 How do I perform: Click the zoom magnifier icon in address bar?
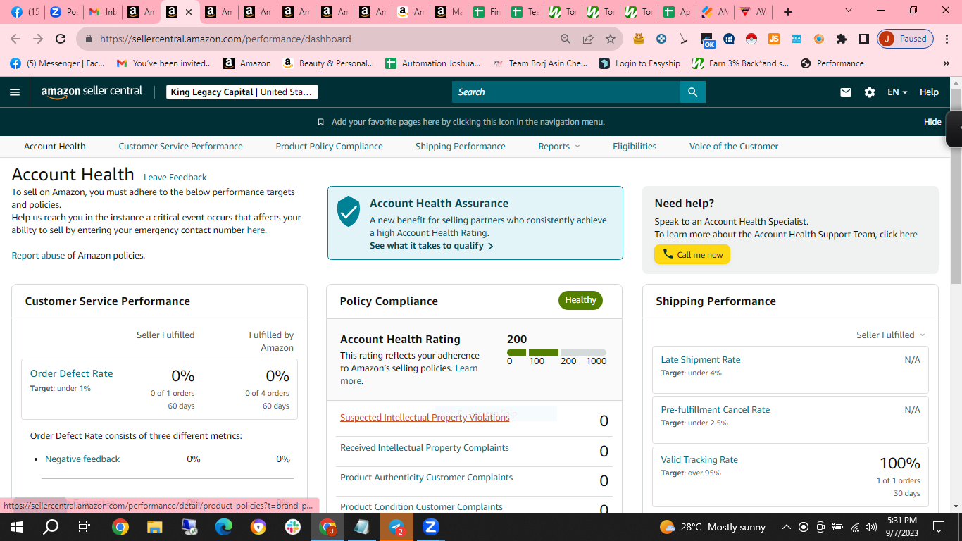(x=566, y=39)
